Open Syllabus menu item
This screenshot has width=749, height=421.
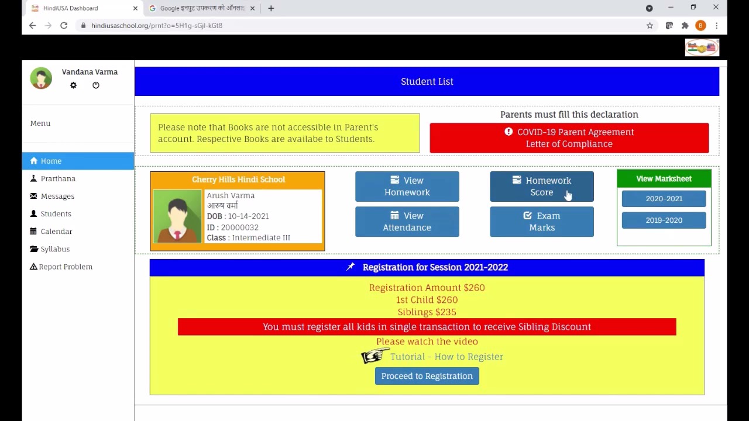tap(78, 249)
